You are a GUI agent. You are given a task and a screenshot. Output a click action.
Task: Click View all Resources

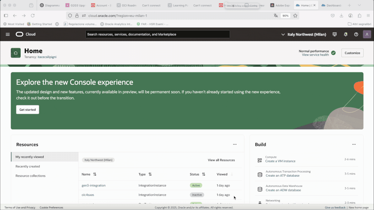click(221, 160)
